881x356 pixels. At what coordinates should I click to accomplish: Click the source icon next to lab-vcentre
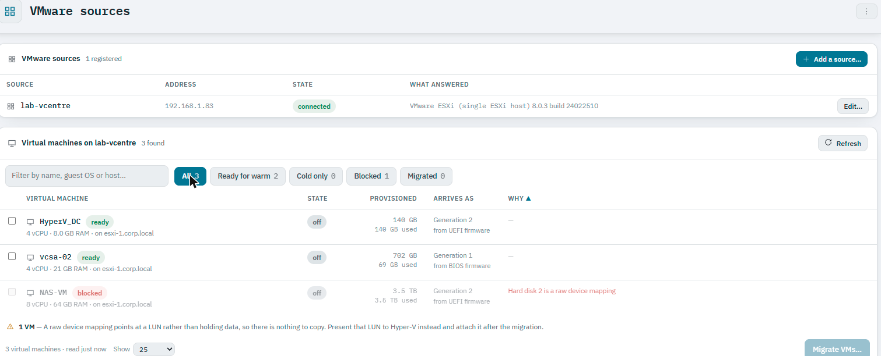[x=10, y=106]
